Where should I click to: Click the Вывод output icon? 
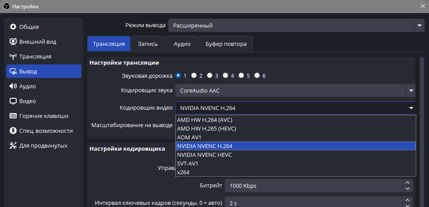tap(13, 72)
